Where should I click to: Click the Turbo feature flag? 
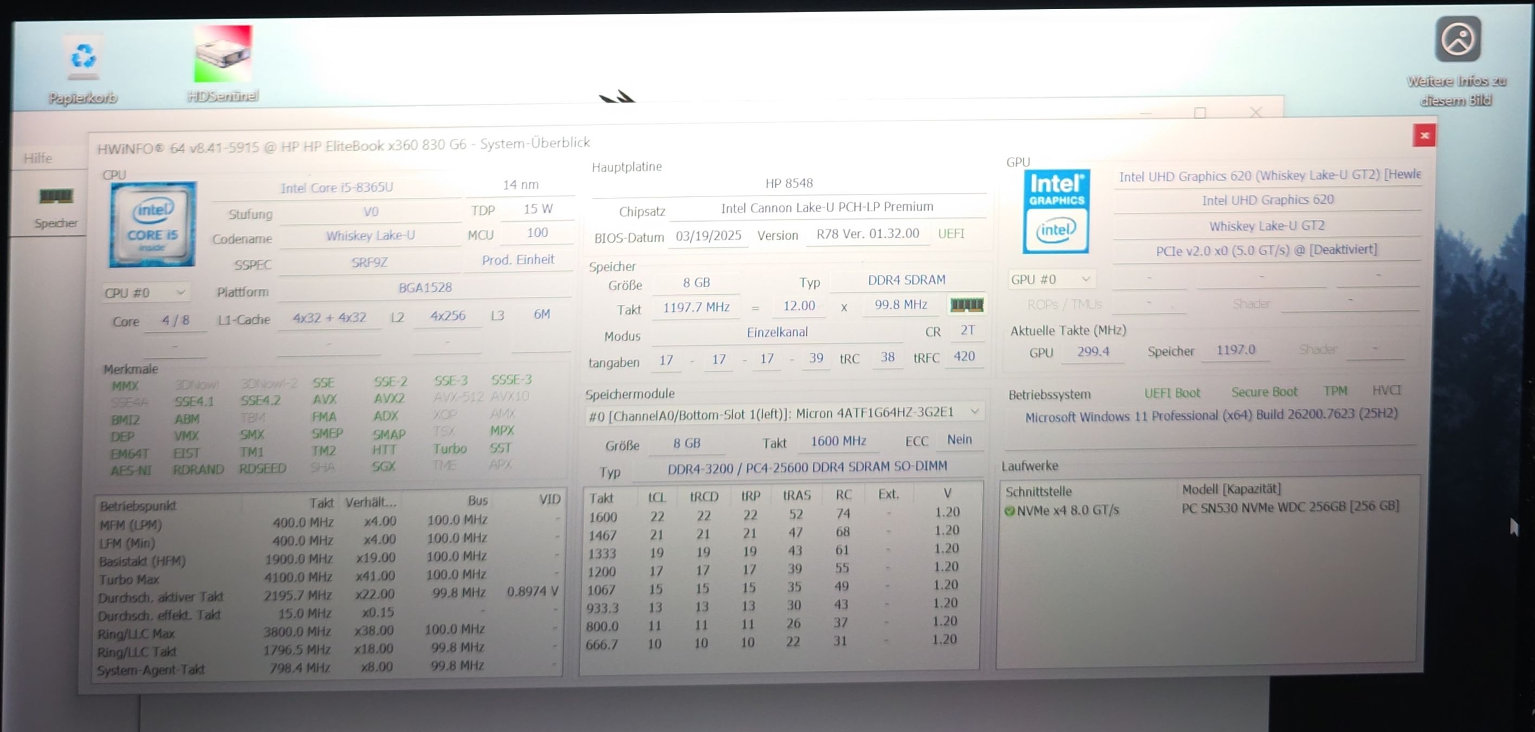[x=450, y=448]
